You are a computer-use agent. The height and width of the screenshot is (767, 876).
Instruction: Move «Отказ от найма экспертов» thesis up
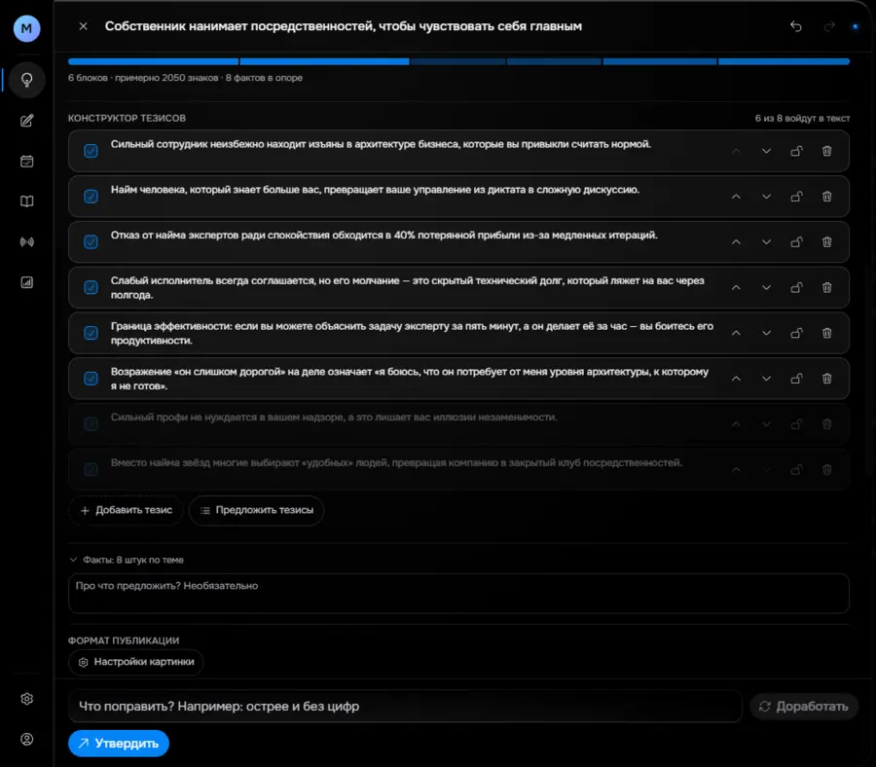coord(737,242)
